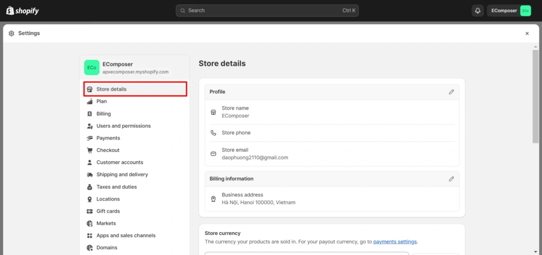Edit Billing information with pencil icon
The width and height of the screenshot is (542, 255).
pyautogui.click(x=451, y=179)
